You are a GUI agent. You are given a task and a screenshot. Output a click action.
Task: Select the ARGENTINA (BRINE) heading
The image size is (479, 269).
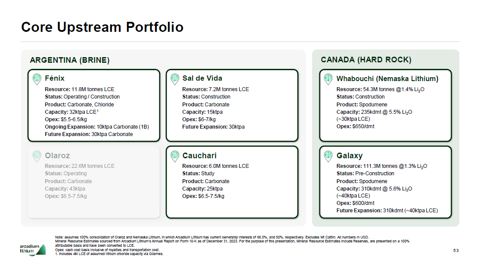pyautogui.click(x=70, y=60)
